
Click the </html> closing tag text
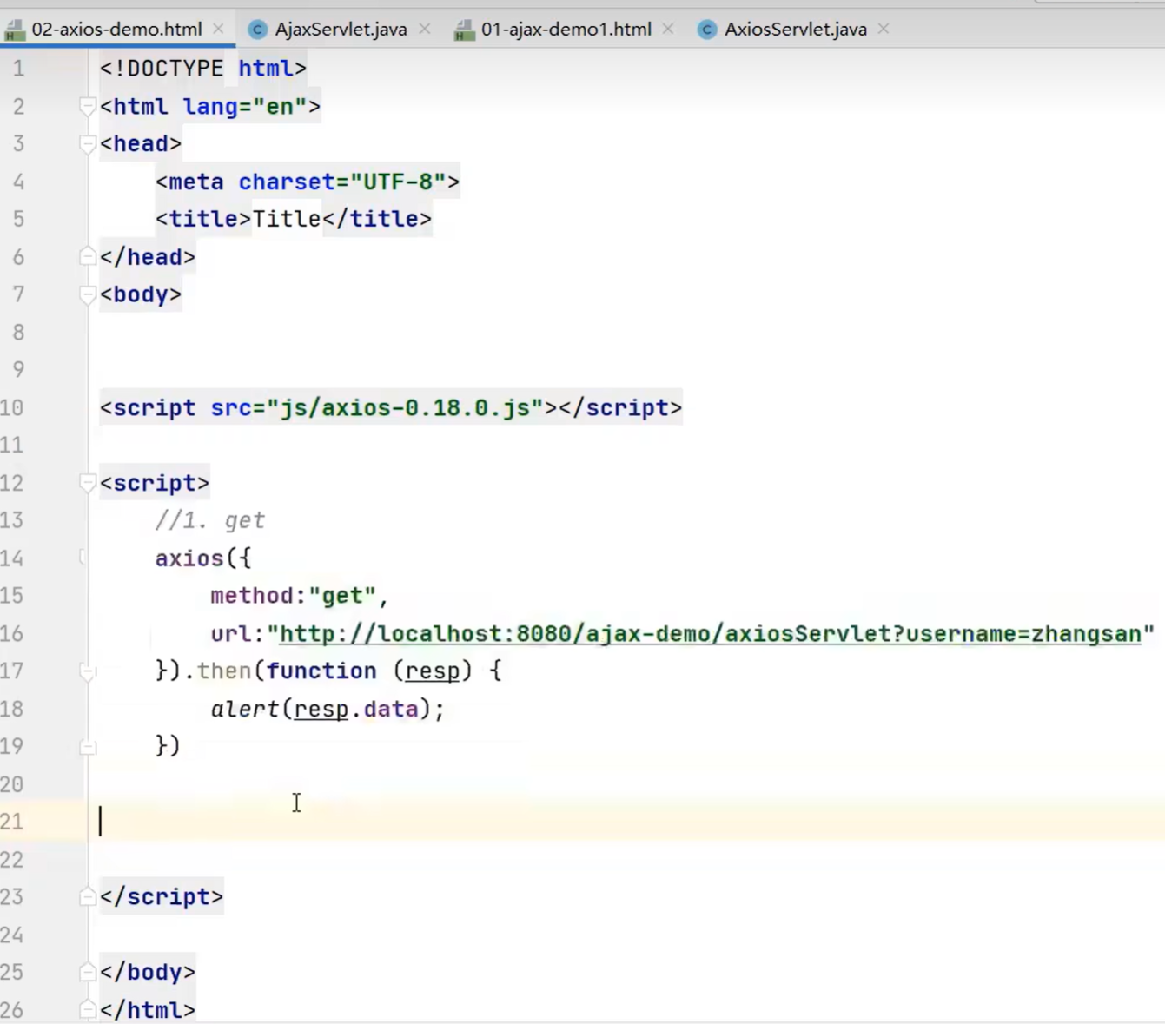[x=148, y=1010]
